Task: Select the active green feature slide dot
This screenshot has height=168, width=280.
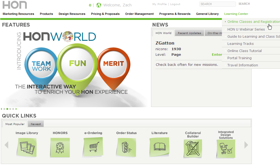Action: point(7,109)
